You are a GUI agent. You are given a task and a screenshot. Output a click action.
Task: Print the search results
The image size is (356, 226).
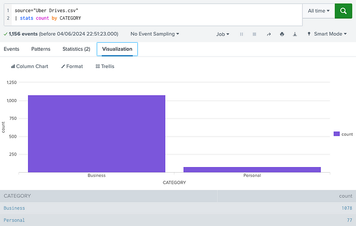pos(282,34)
